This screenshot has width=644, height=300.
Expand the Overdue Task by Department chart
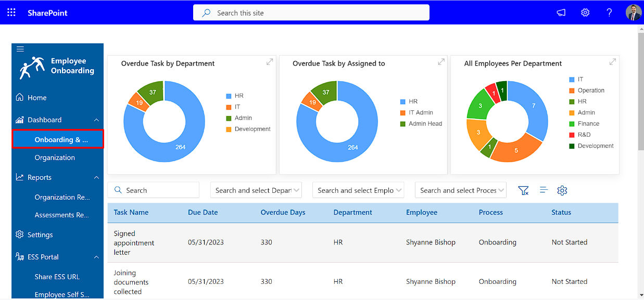click(270, 62)
